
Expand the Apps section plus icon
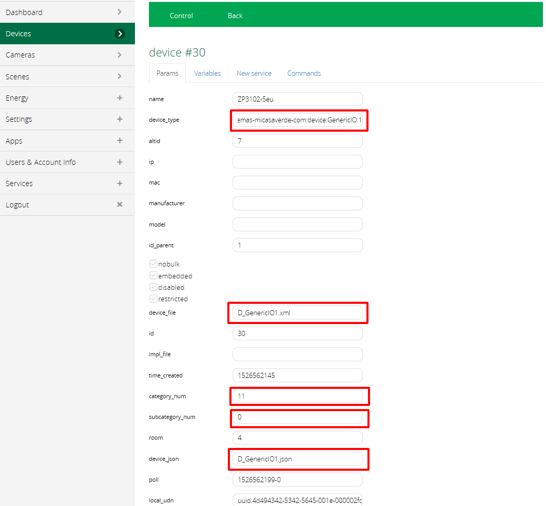coord(119,140)
